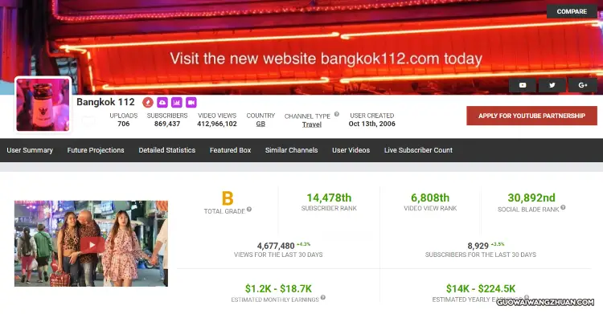Toggle the favorite heart under channel name
This screenshot has height=314, width=603.
pos(88,121)
